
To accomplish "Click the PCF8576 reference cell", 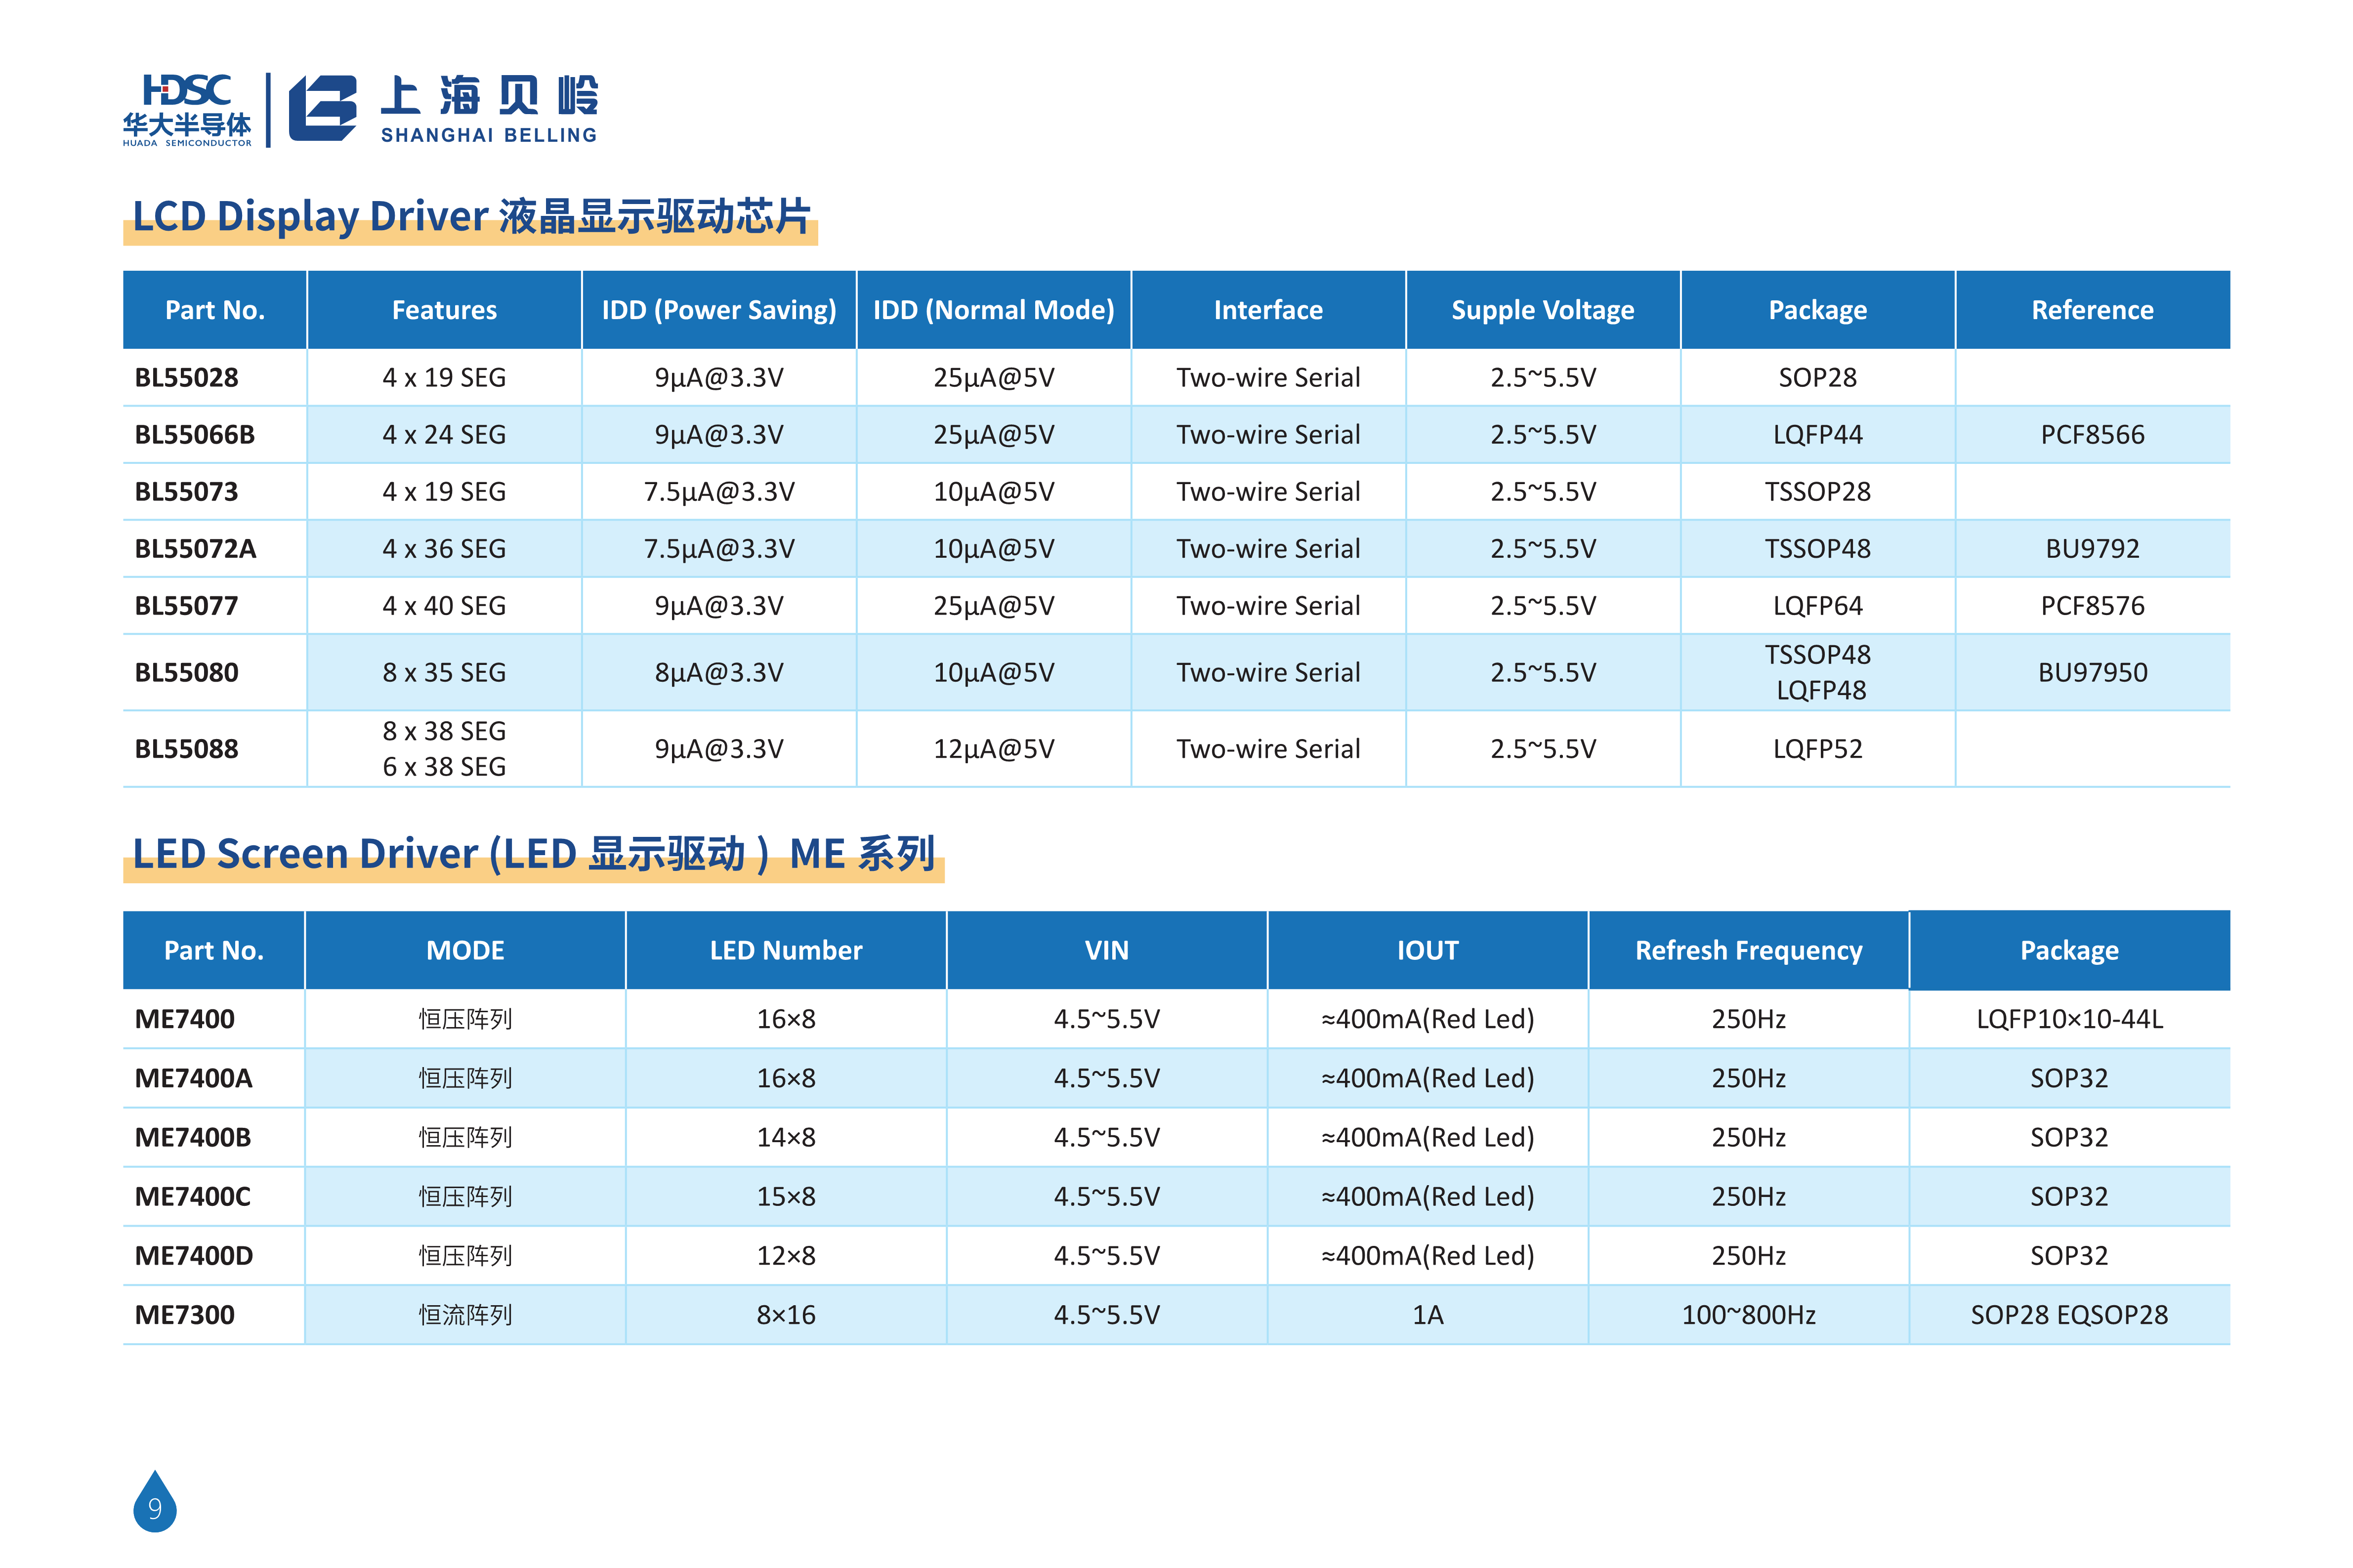I will 2092,606.
